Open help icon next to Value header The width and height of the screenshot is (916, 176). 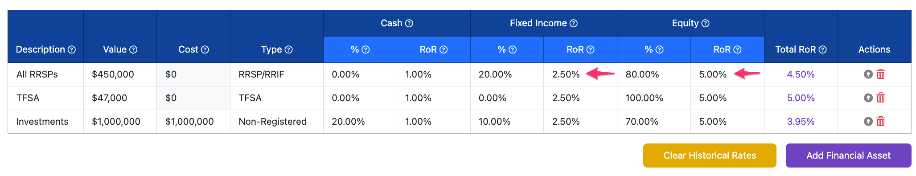pyautogui.click(x=133, y=50)
